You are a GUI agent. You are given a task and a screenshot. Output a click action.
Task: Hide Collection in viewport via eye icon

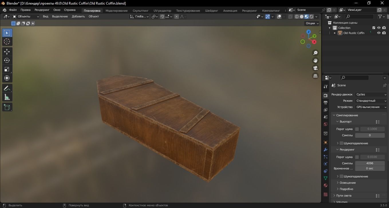pyautogui.click(x=379, y=28)
